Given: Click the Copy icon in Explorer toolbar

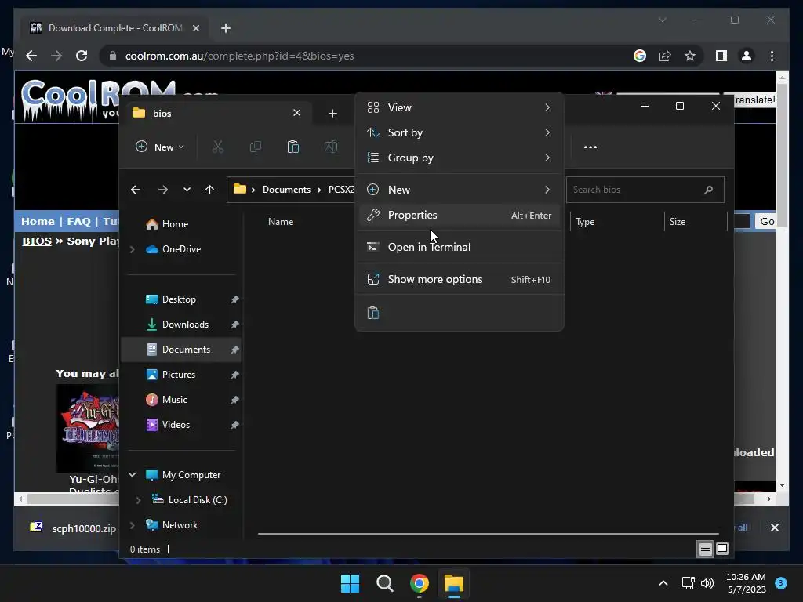Looking at the screenshot, I should tap(255, 147).
